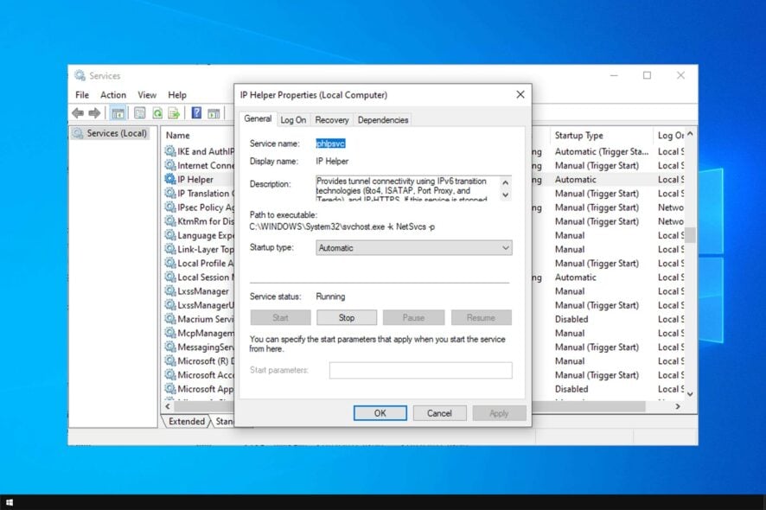Viewport: 766px width, 510px height.
Task: Click the Start parameters input field
Action: point(421,370)
